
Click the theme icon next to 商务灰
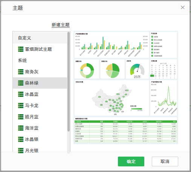pyautogui.click(x=21, y=72)
